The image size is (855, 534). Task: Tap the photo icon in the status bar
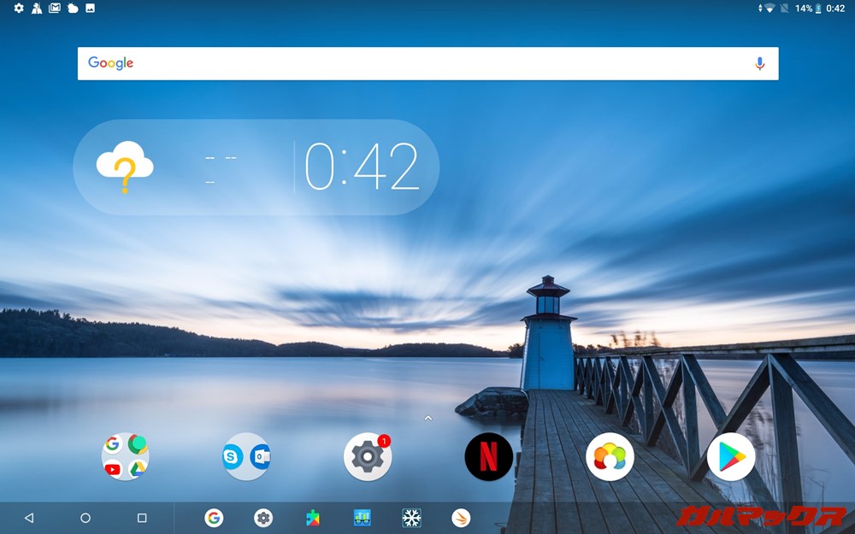tap(89, 9)
